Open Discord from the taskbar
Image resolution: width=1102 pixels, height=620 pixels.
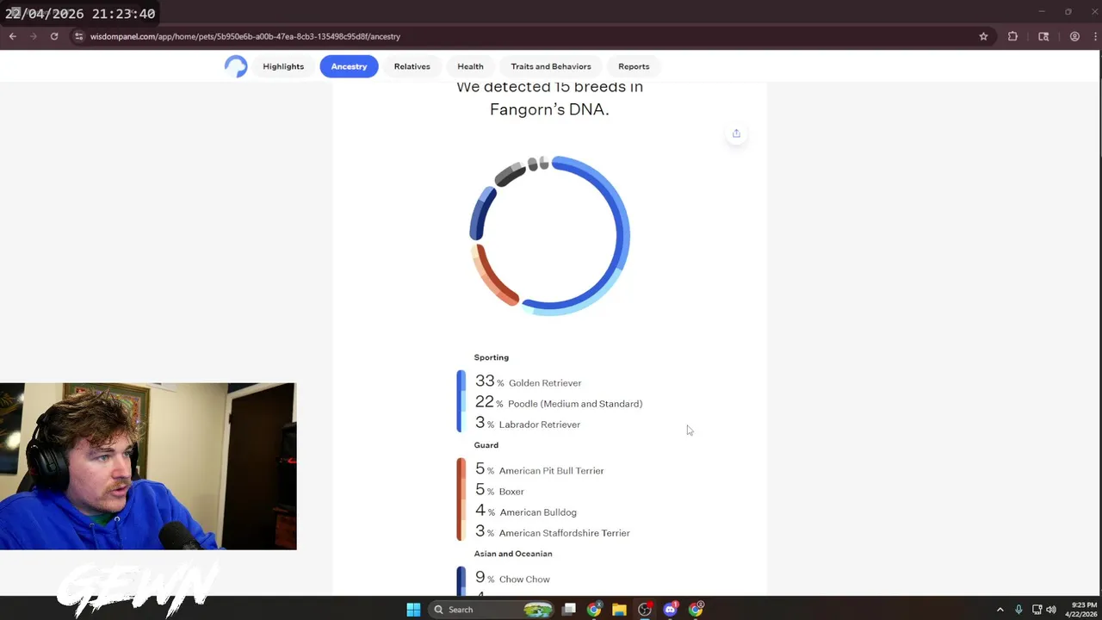[671, 610]
